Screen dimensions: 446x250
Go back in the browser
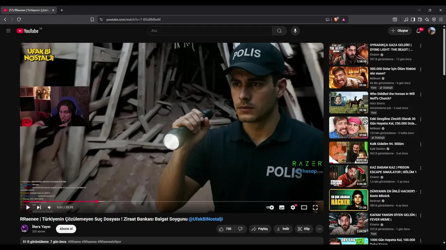point(5,19)
